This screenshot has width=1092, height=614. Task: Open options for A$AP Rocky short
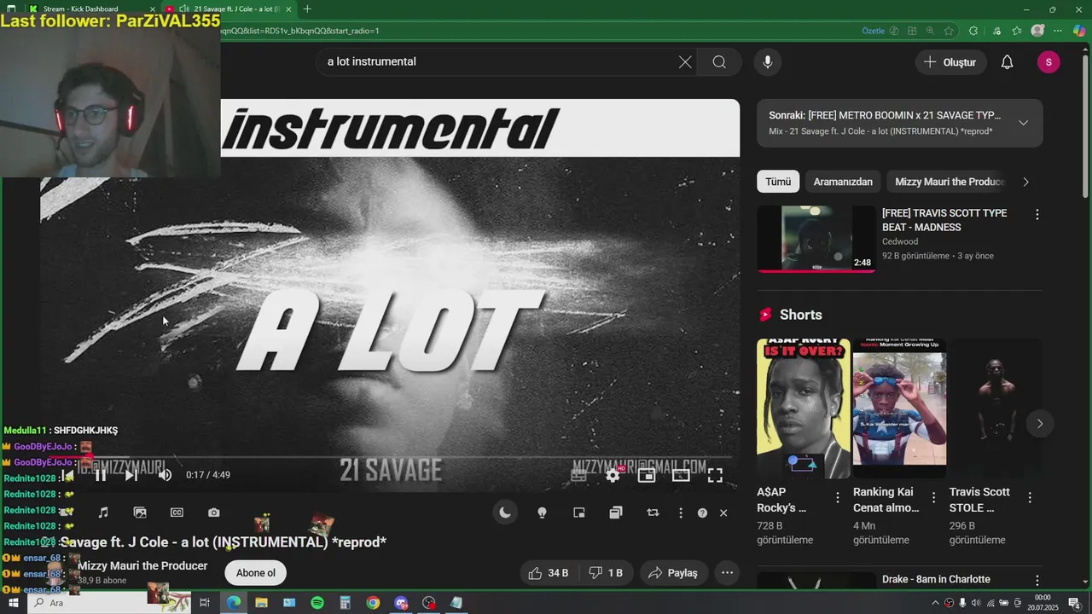[838, 498]
